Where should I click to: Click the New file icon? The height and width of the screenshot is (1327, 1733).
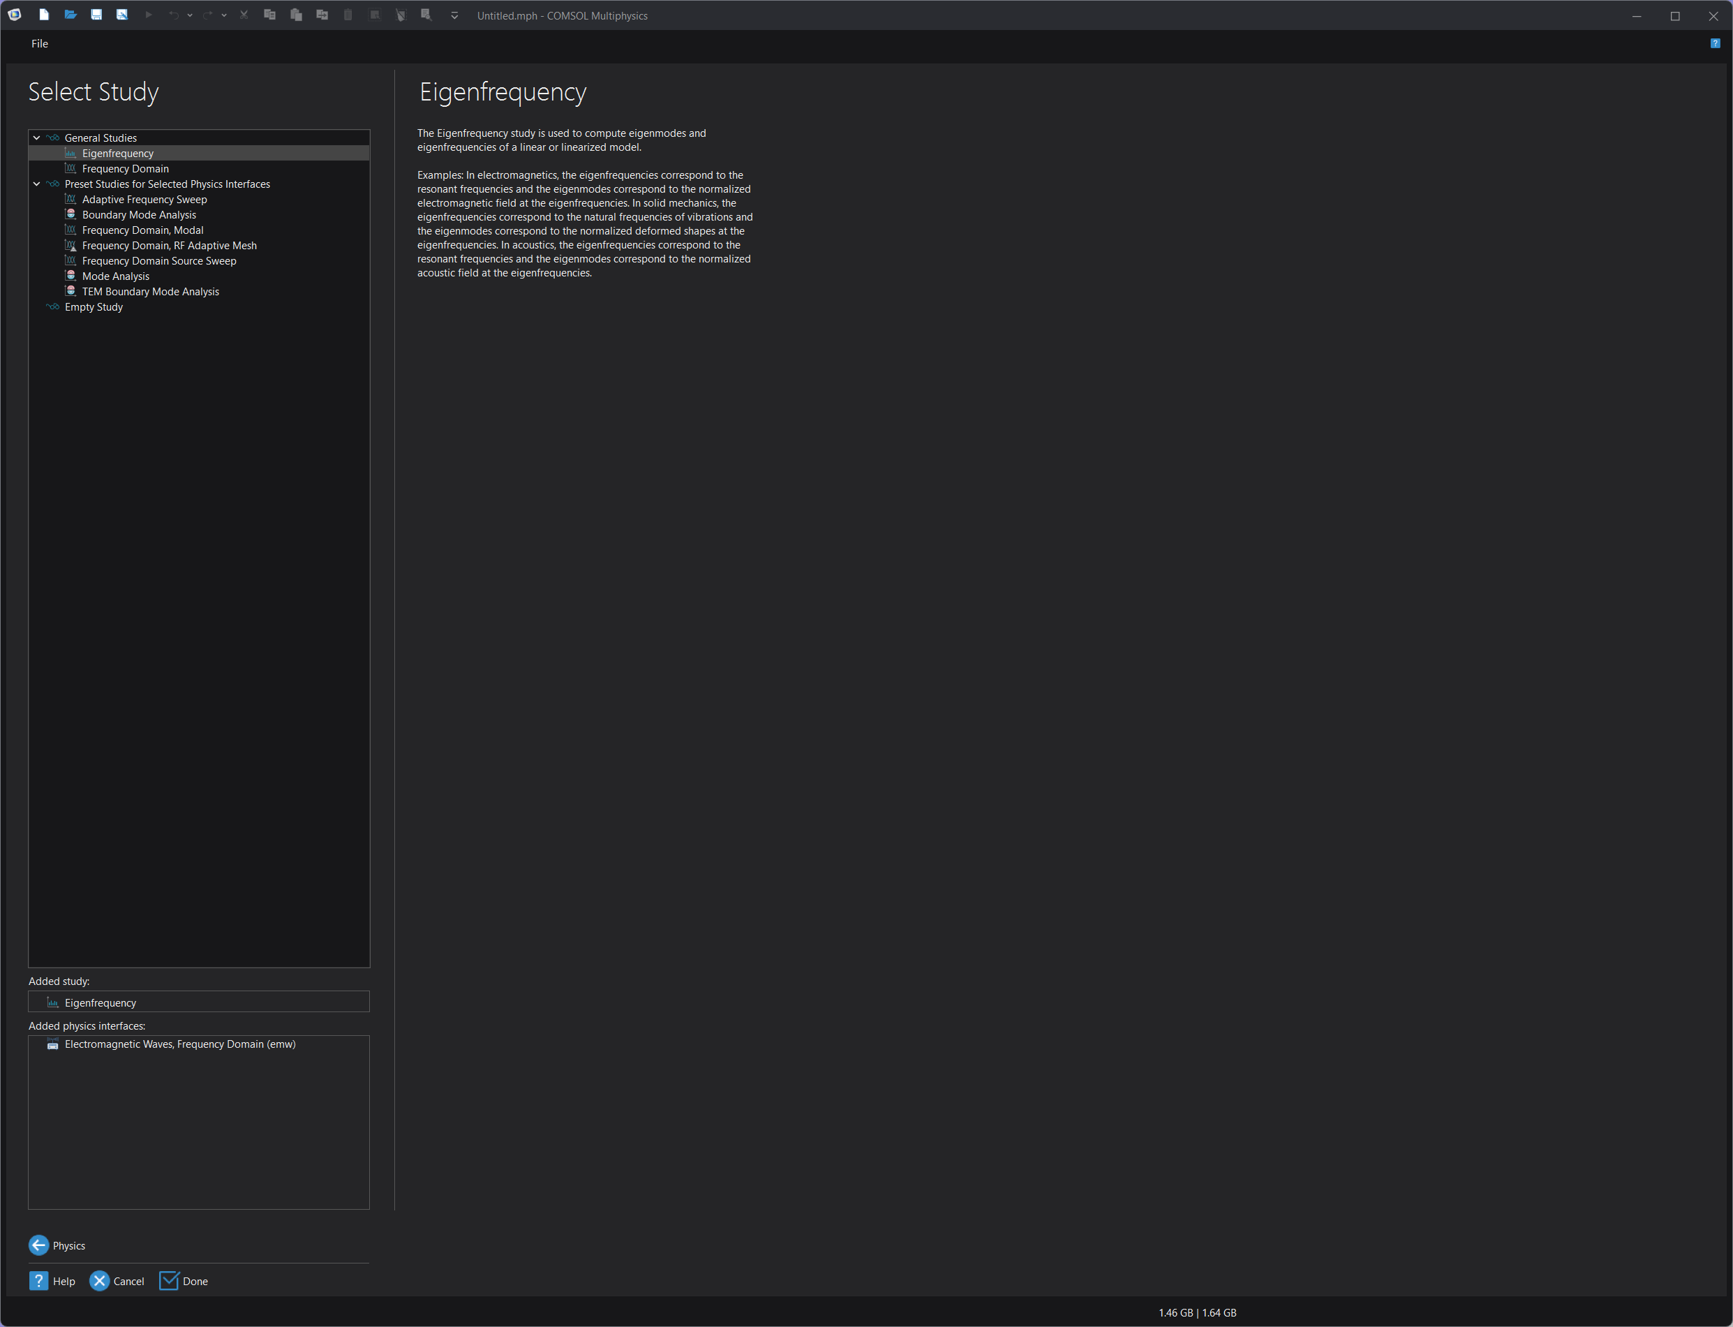coord(44,15)
